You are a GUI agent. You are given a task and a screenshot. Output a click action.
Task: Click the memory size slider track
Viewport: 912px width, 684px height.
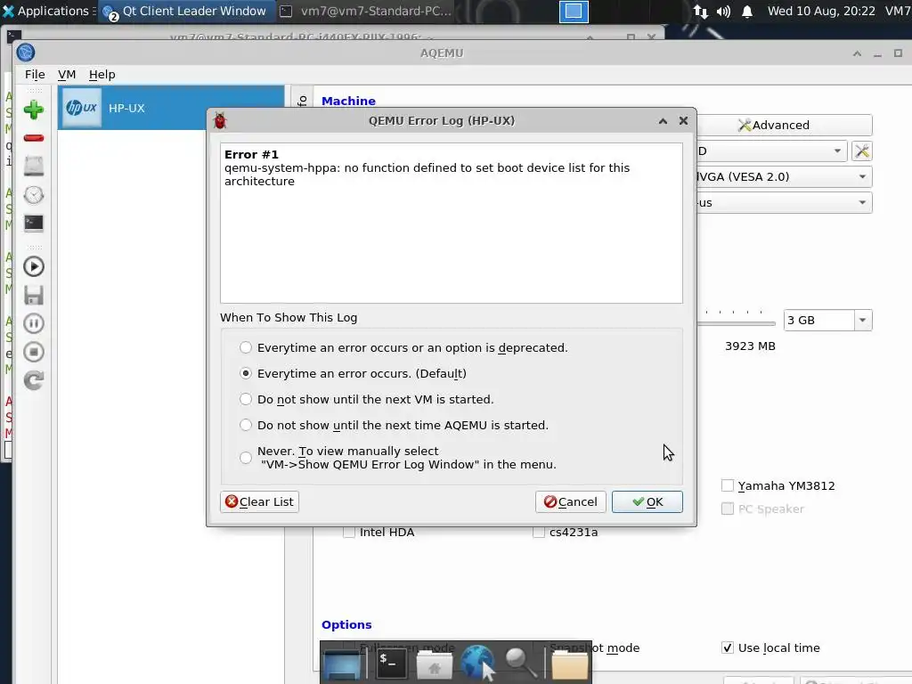click(x=737, y=323)
